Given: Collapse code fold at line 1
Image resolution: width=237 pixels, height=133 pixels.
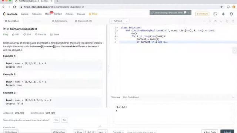Looking at the screenshot, I should pos(117,28).
